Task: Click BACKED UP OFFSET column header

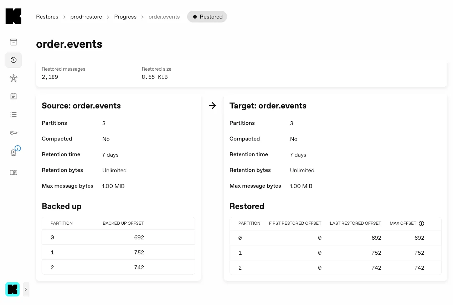Action: pos(123,223)
